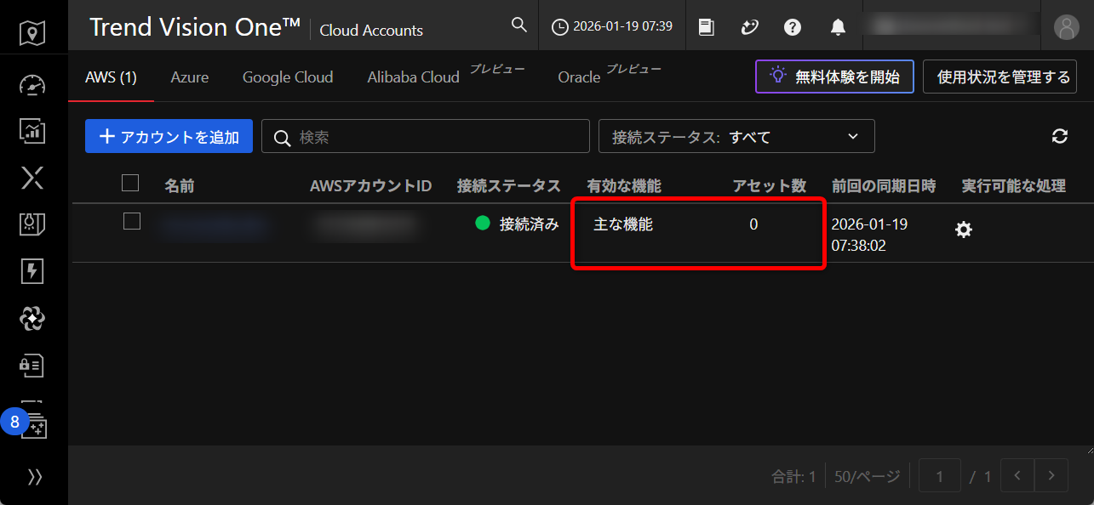Click the 接続ステータス column header
This screenshot has width=1094, height=505.
point(509,185)
